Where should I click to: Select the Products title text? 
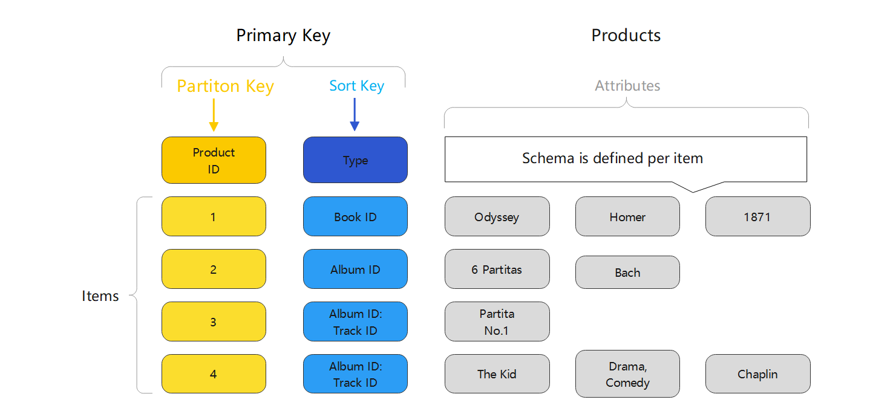coord(626,35)
